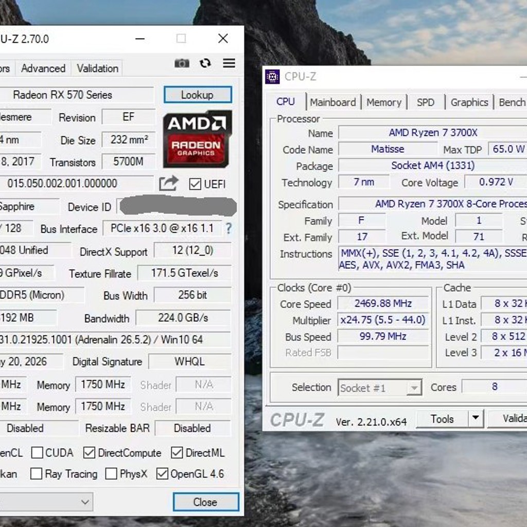Viewport: 527px width, 527px height.
Task: Click the Max TDP 65.0 W value
Action: 508,149
